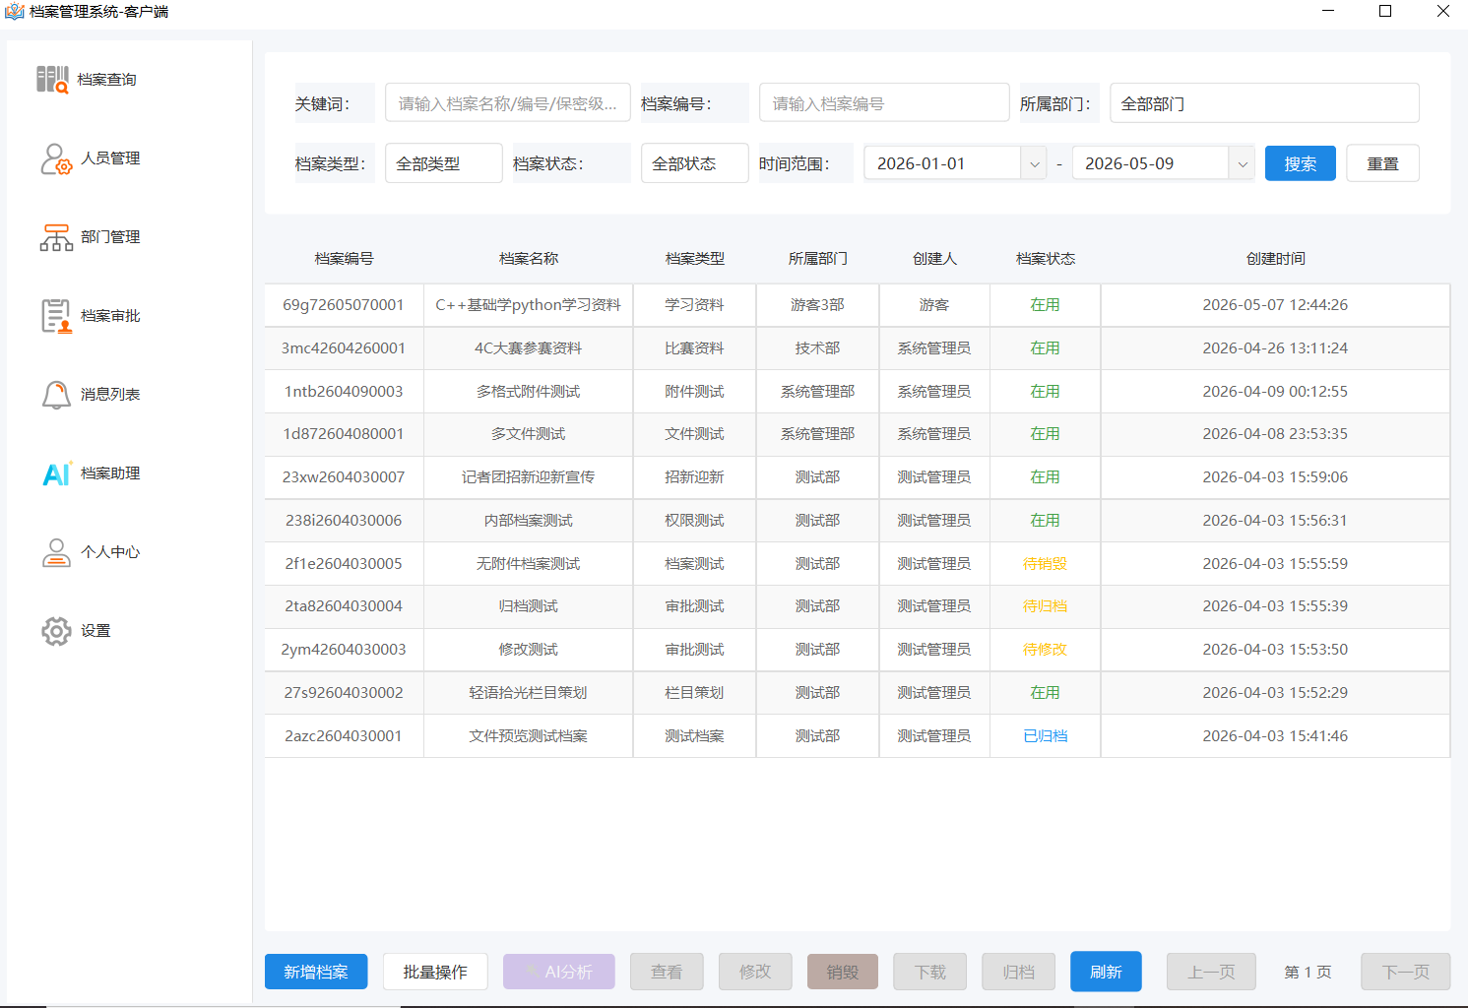1468x1008 pixels.
Task: Focus the 档案编号 input field
Action: tap(884, 103)
